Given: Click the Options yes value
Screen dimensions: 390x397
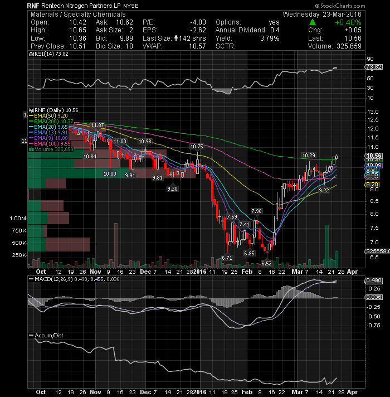Looking at the screenshot, I should pos(274,22).
